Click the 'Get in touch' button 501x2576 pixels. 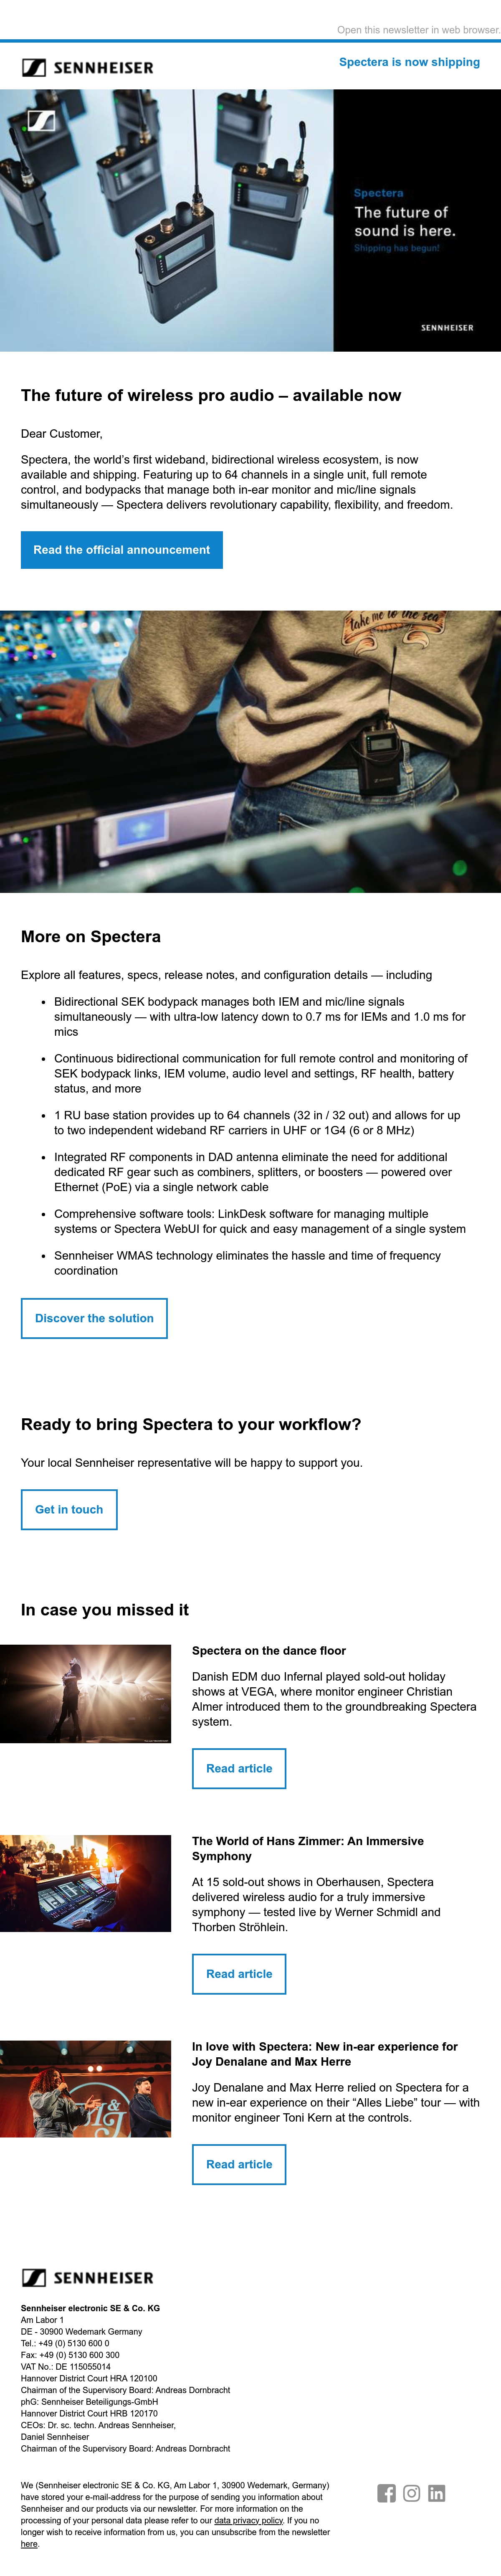pos(69,1509)
